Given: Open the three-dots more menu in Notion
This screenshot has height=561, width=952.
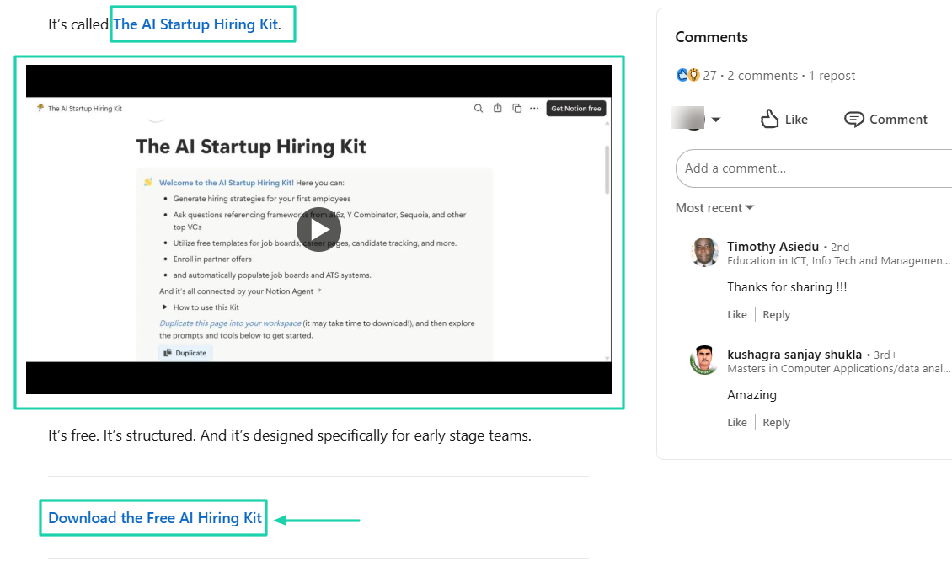Looking at the screenshot, I should point(534,108).
